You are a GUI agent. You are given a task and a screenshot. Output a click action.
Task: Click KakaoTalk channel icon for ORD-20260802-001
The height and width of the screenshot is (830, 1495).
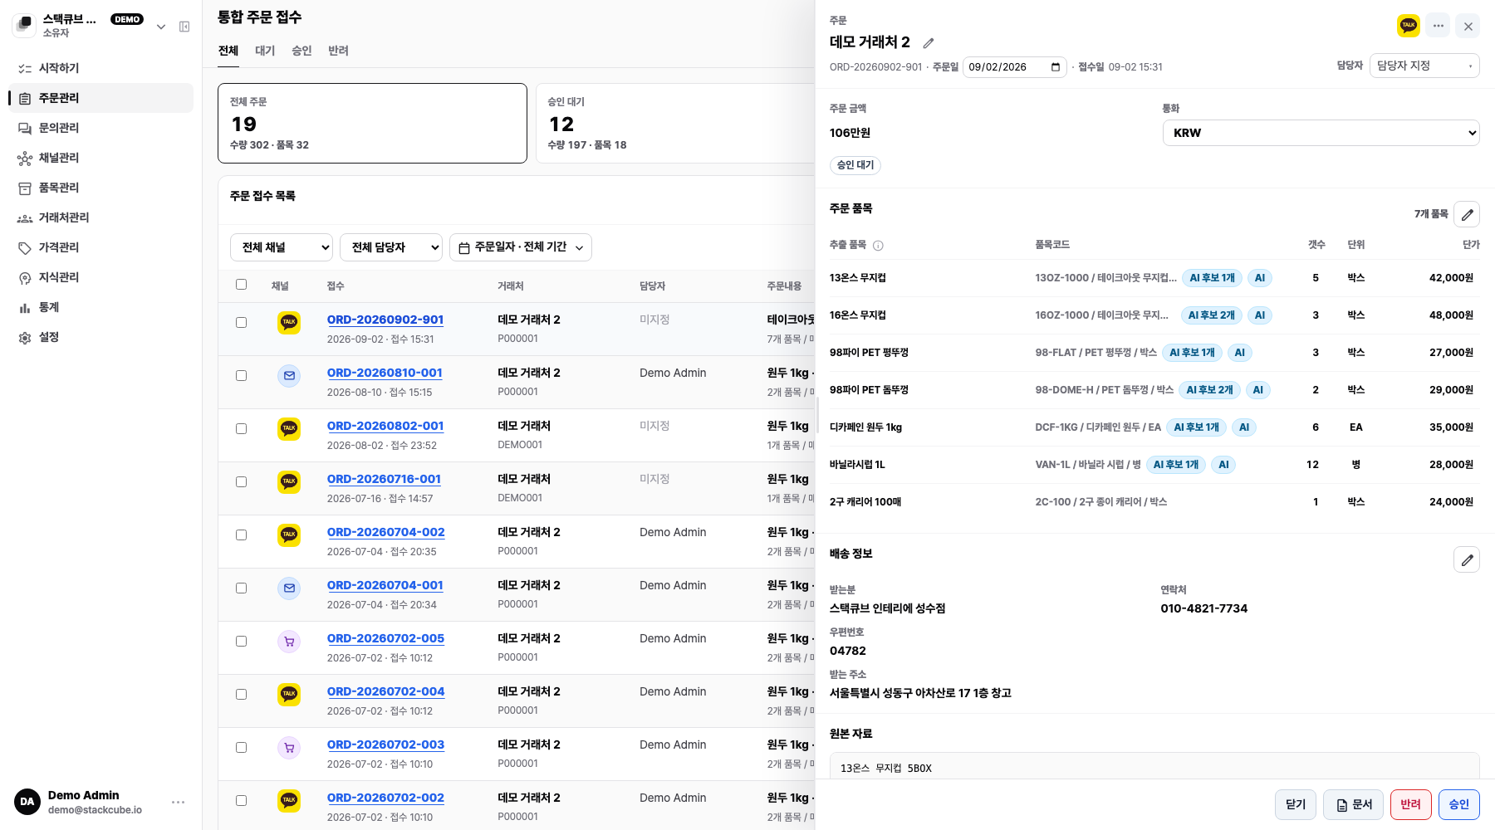pos(289,428)
